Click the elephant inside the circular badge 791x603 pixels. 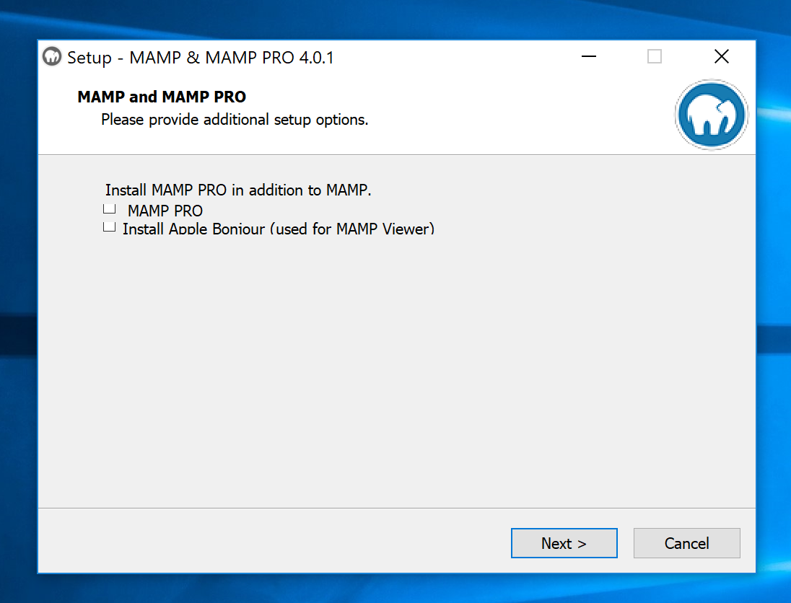[711, 115]
